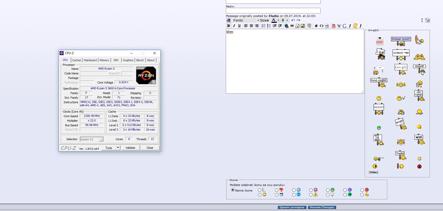The height and width of the screenshot is (211, 443).
Task: Toggle bold formatting in the editor toolbar
Action: [x=229, y=26]
